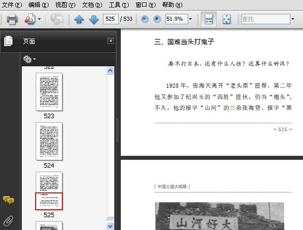
Task: Open the 文件(F) menu
Action: tap(12, 5)
